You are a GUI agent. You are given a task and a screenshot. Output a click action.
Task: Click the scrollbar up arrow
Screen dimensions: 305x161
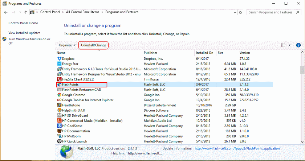pyautogui.click(x=302, y=52)
